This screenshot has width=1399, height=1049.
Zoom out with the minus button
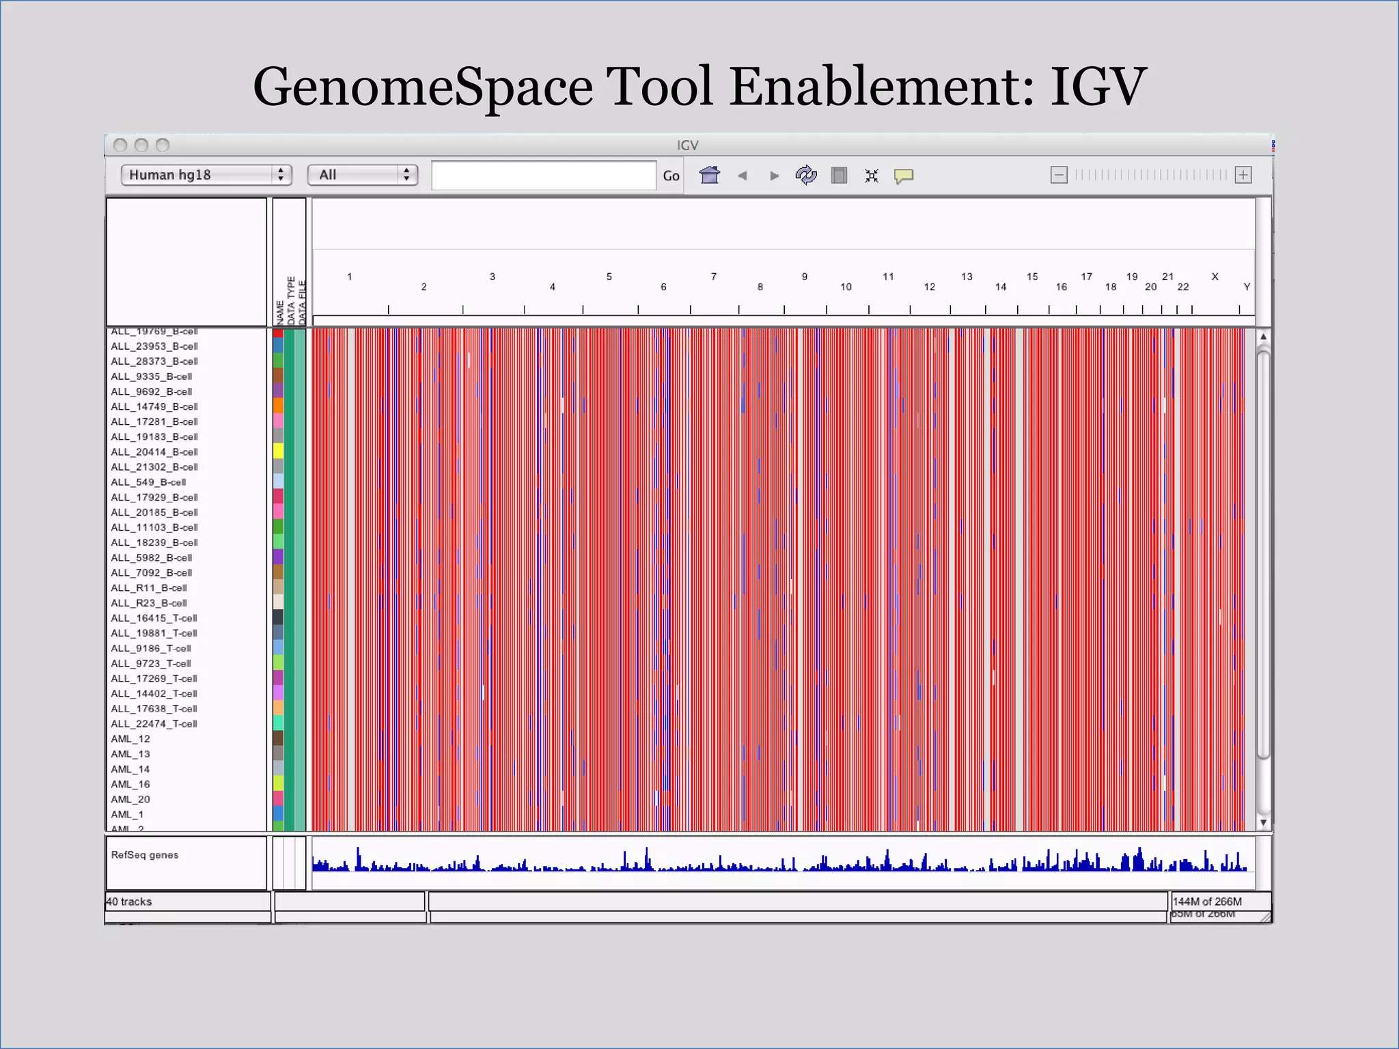click(1059, 176)
